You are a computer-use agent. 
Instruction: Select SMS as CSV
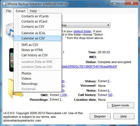click(x=38, y=45)
